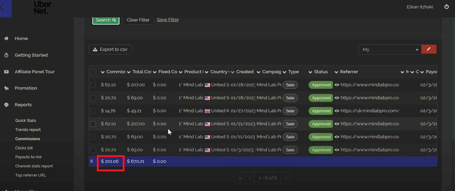Open Getting Started in the sidebar
455x191 pixels.
coord(31,55)
